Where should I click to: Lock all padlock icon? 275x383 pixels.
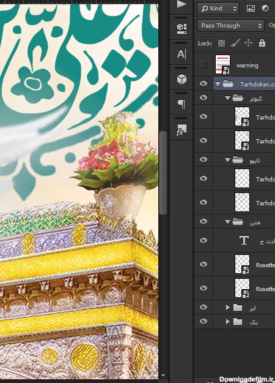(x=262, y=43)
